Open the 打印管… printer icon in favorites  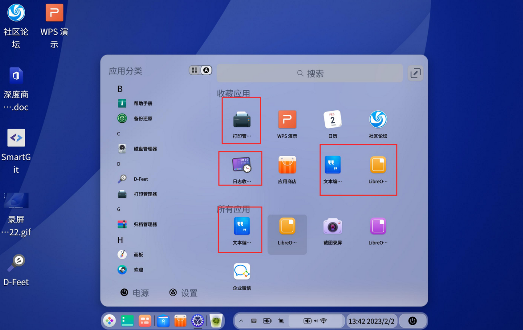click(242, 120)
